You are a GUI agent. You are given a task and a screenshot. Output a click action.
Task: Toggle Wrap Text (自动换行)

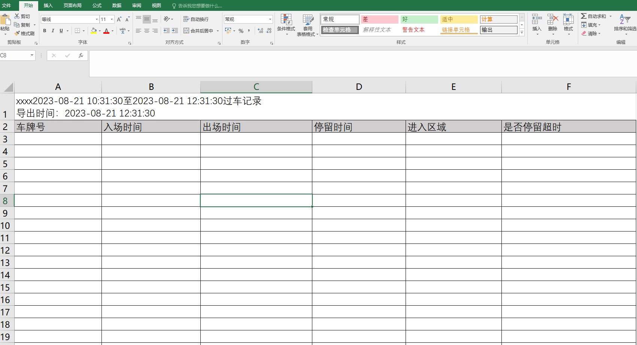click(x=196, y=19)
